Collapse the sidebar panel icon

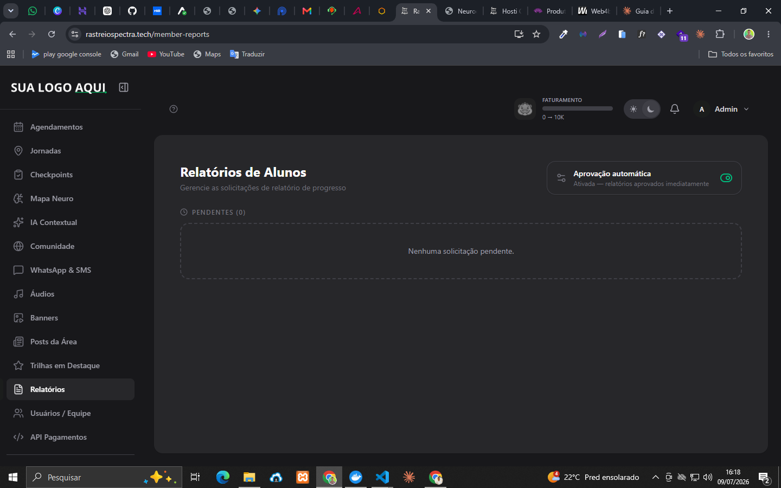click(x=124, y=87)
